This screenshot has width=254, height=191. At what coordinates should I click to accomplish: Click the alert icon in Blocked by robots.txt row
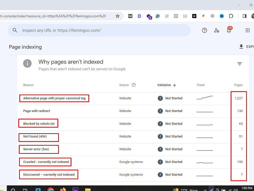(x=160, y=124)
